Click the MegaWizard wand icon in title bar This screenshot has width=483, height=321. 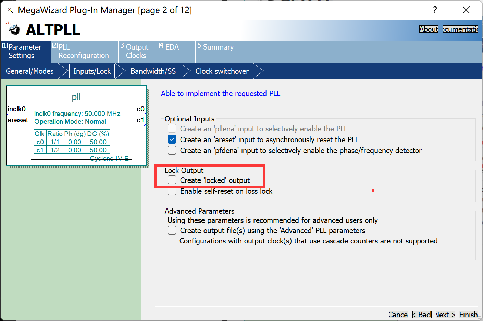click(11, 10)
